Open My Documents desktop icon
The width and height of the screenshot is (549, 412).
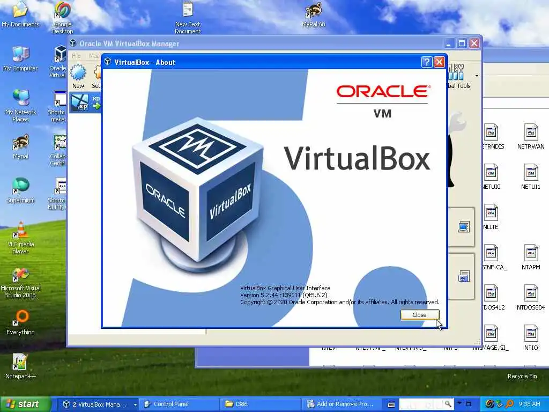coord(20,14)
